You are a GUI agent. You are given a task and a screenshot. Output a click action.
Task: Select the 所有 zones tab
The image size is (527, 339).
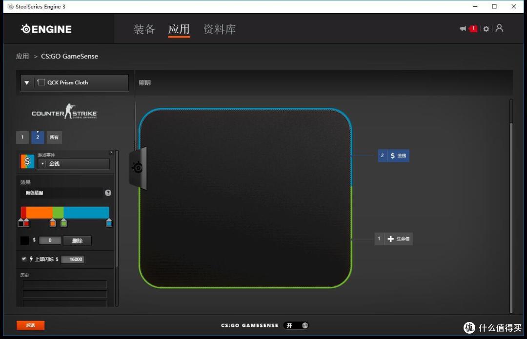[54, 137]
